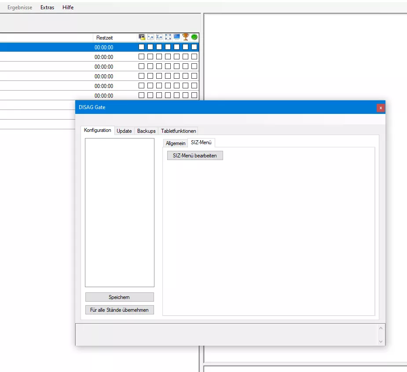Tick the trophy checkbox in the highlighted row

pyautogui.click(x=186, y=47)
